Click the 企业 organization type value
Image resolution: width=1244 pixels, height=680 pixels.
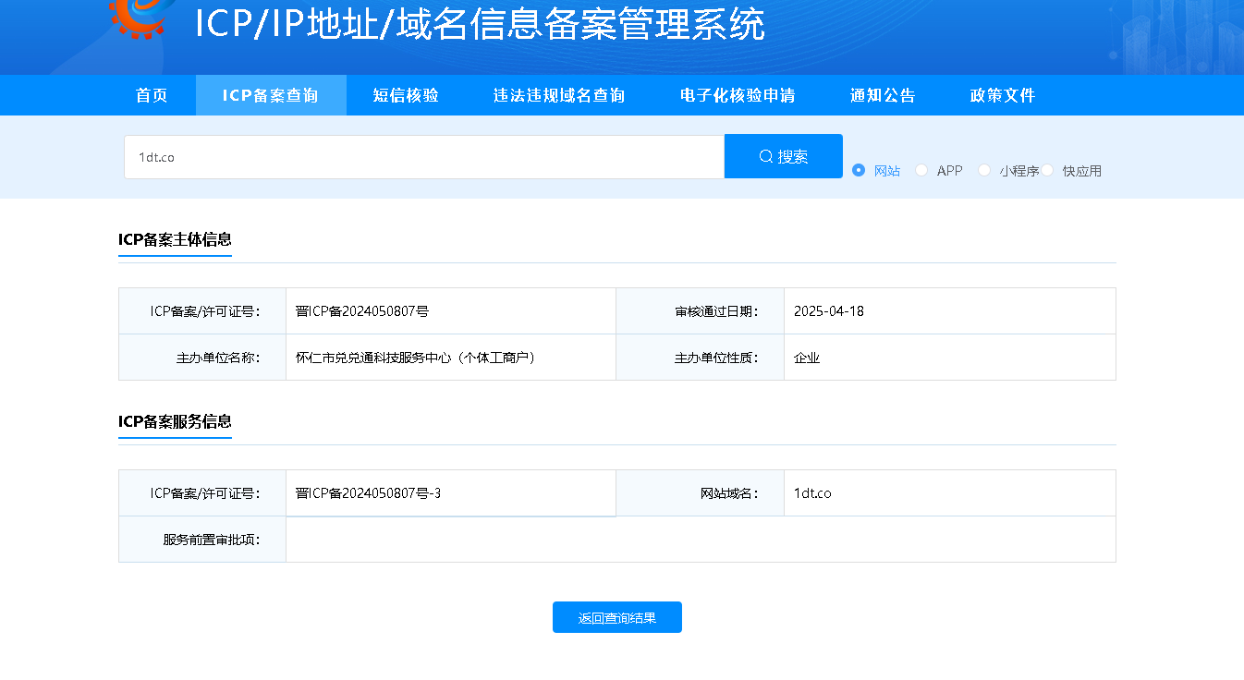(x=807, y=358)
